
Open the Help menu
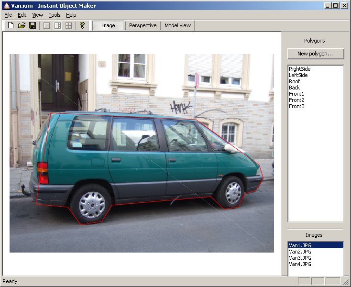(x=71, y=15)
